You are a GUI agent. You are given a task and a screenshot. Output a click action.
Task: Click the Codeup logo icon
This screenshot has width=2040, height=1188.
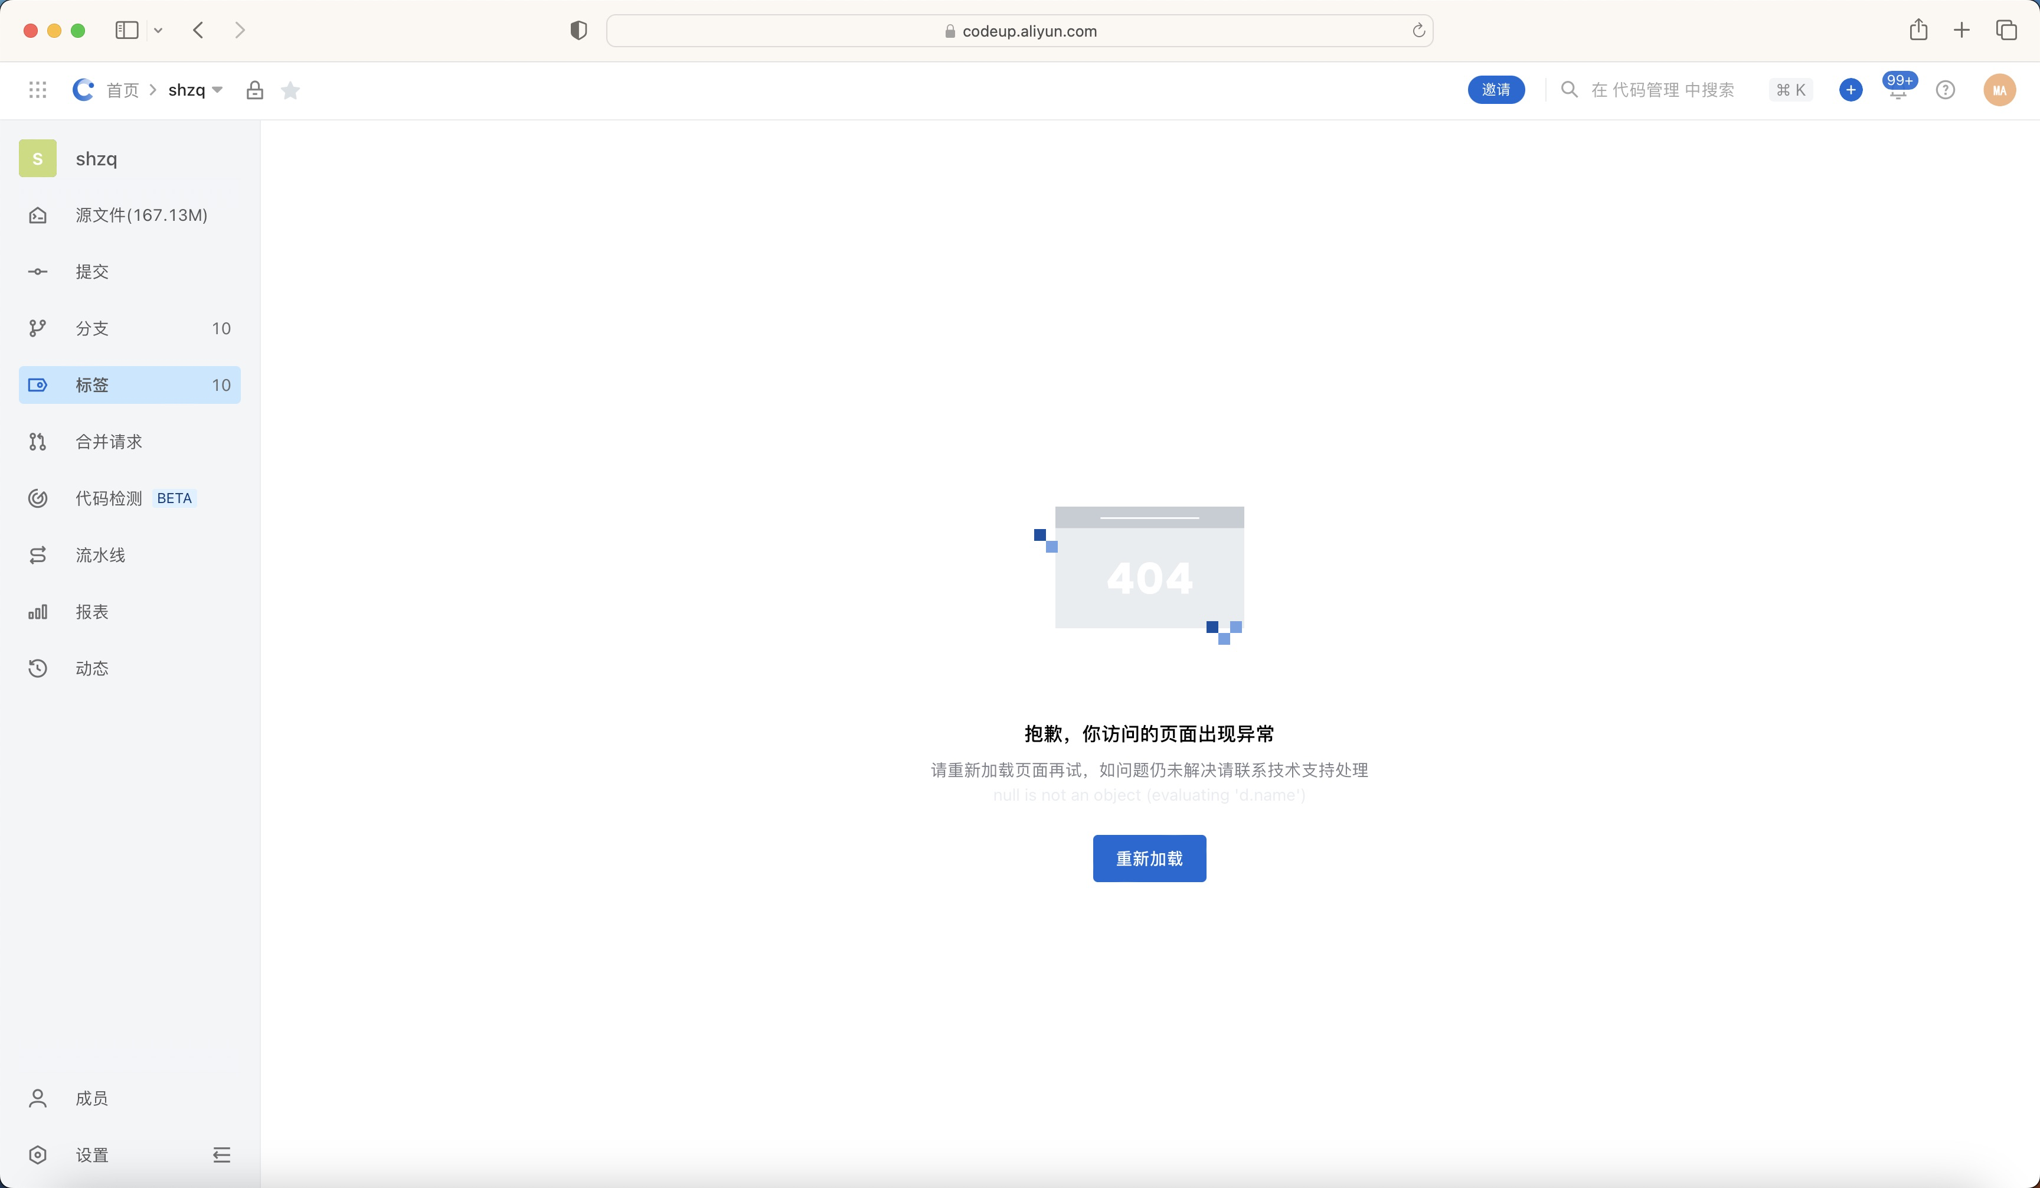(83, 90)
